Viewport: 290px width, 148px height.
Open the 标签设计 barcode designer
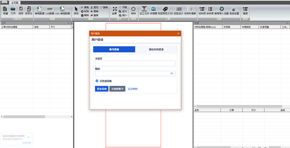[178, 11]
